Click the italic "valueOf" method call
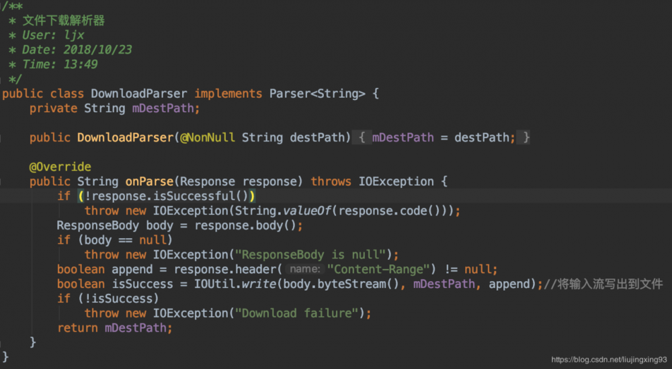The height and width of the screenshot is (369, 672). 307,211
